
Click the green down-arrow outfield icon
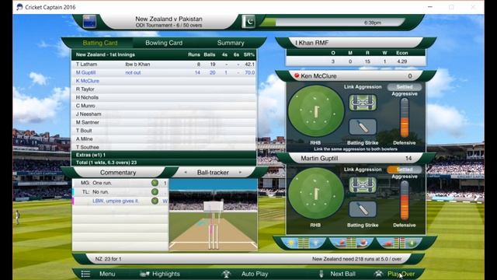[x=412, y=243]
